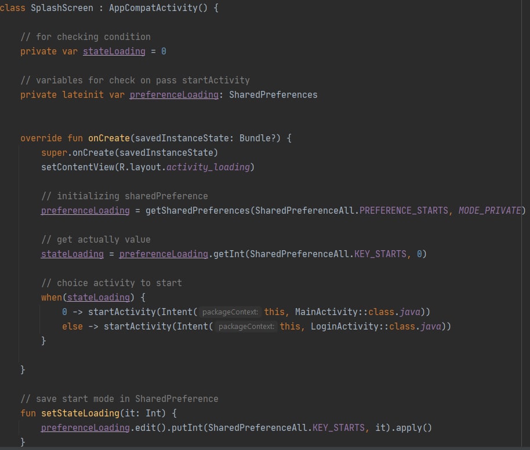Click "savedInstanceState" parameter in onCreate signature

click(x=182, y=138)
